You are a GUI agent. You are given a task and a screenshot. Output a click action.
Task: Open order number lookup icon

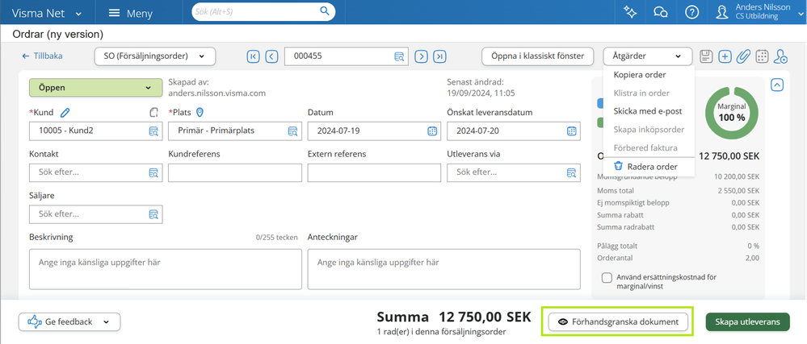(x=399, y=56)
